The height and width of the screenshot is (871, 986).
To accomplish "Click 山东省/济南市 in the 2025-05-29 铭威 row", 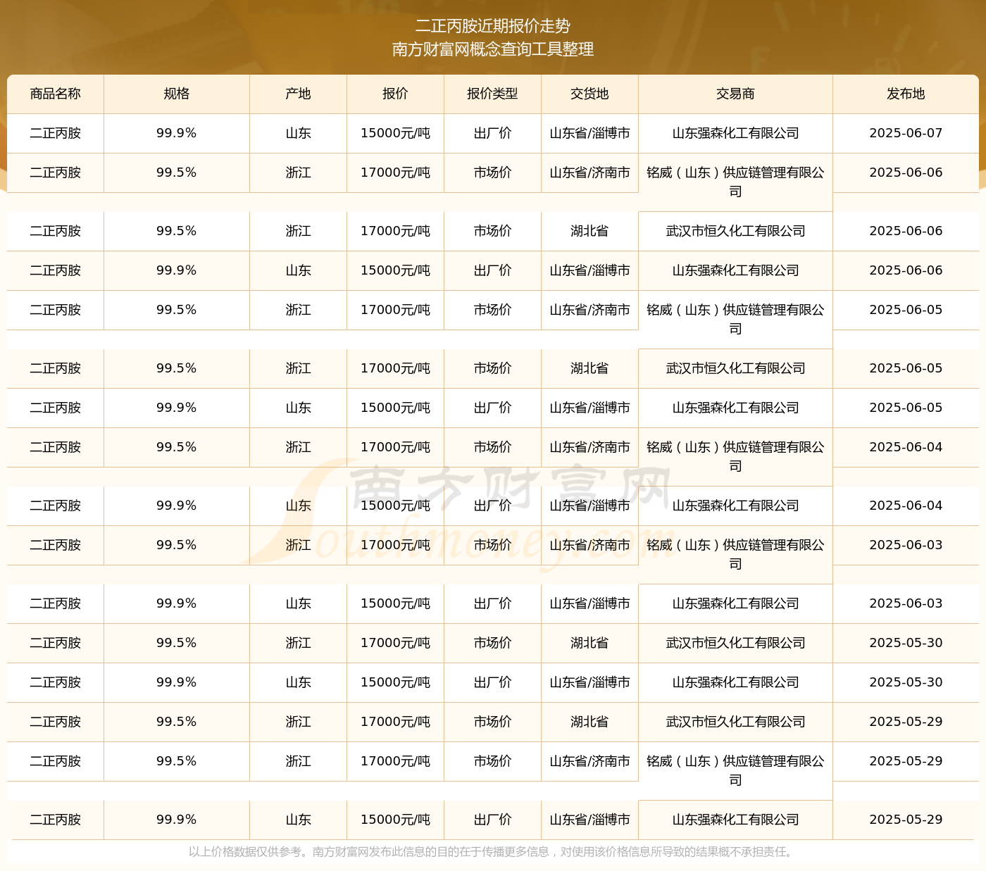I will (589, 761).
